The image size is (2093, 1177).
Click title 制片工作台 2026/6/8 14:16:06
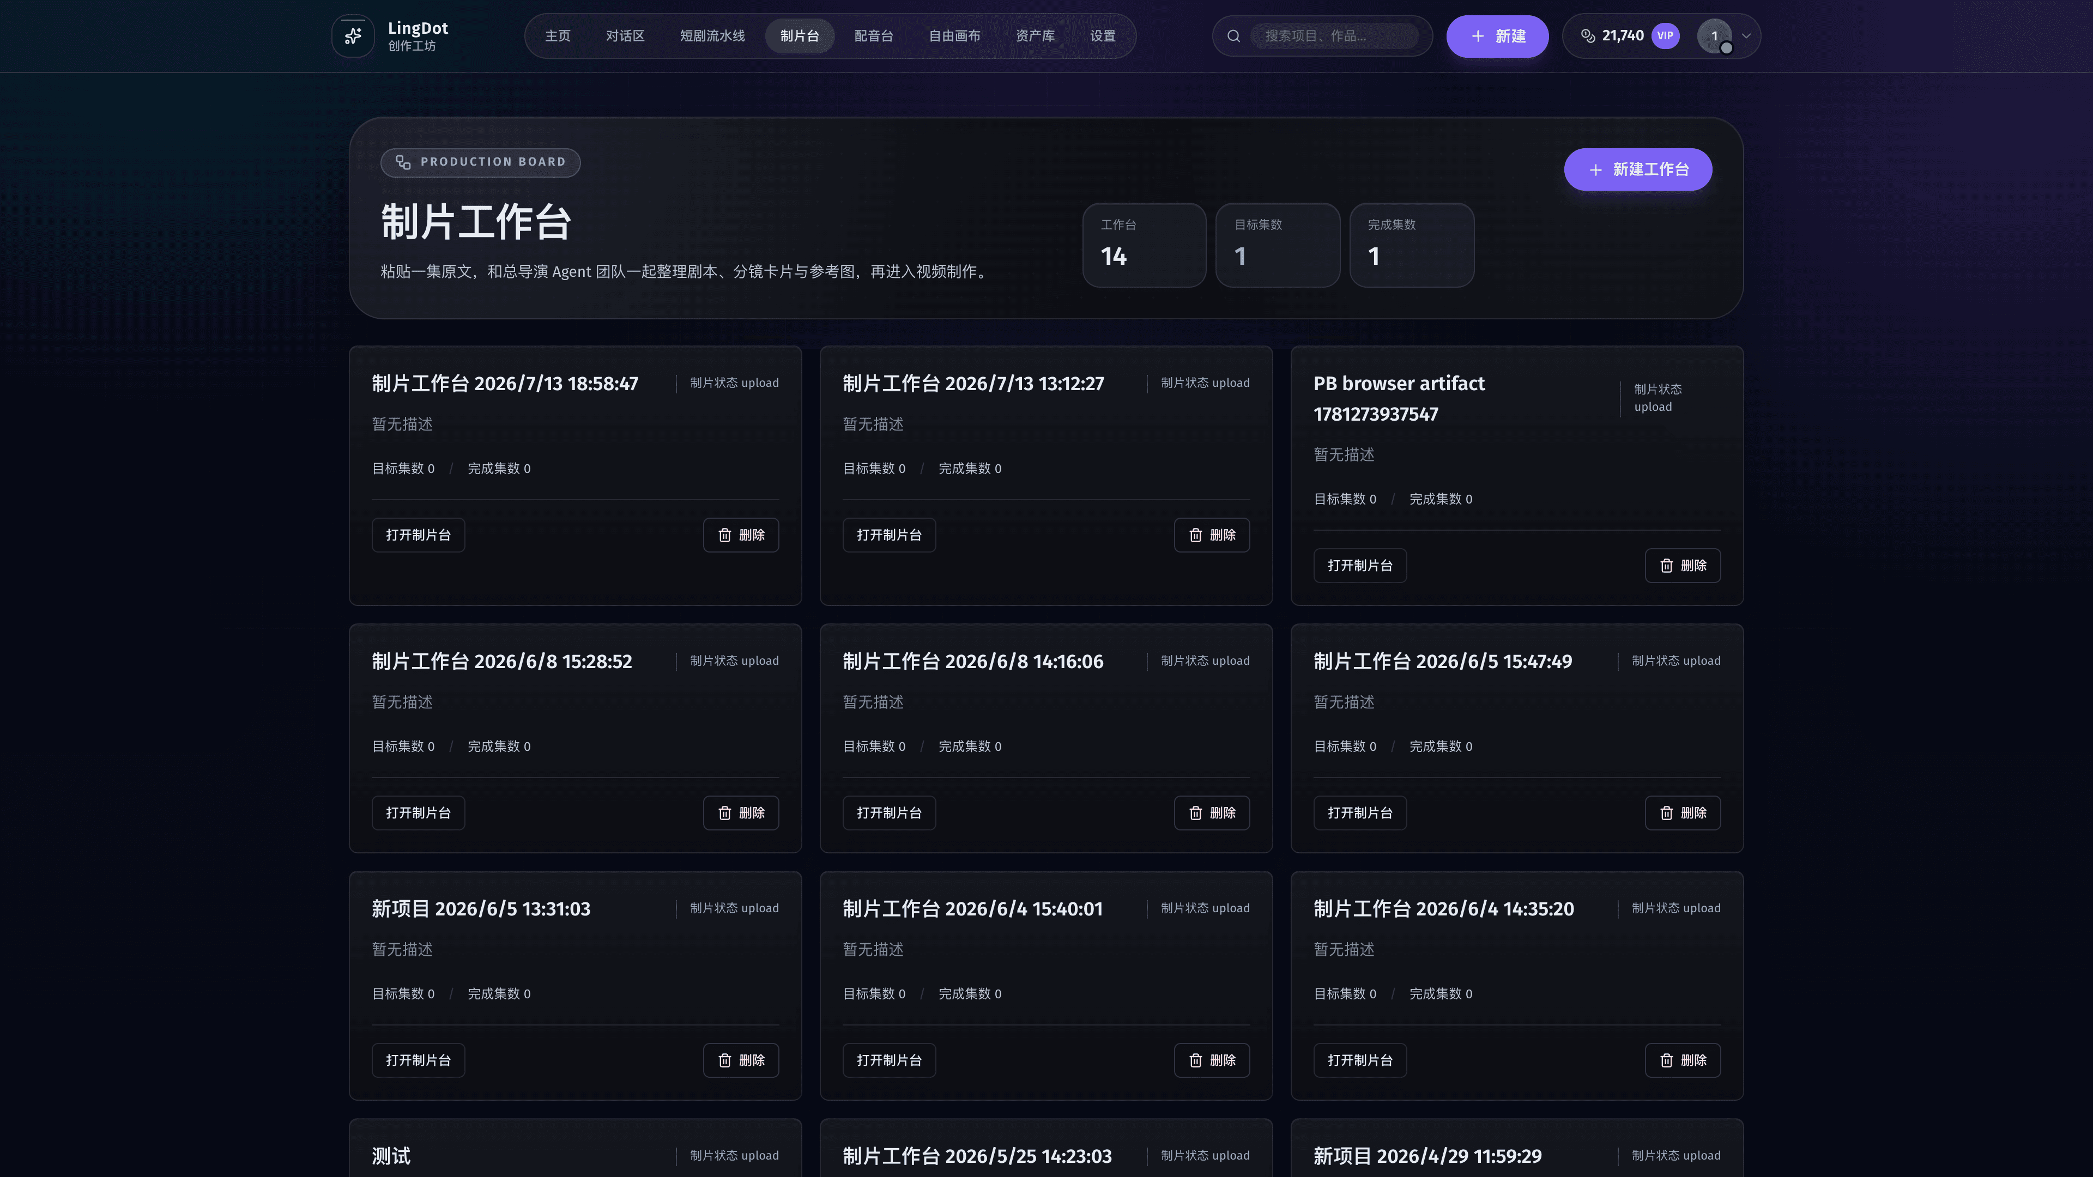pos(972,661)
